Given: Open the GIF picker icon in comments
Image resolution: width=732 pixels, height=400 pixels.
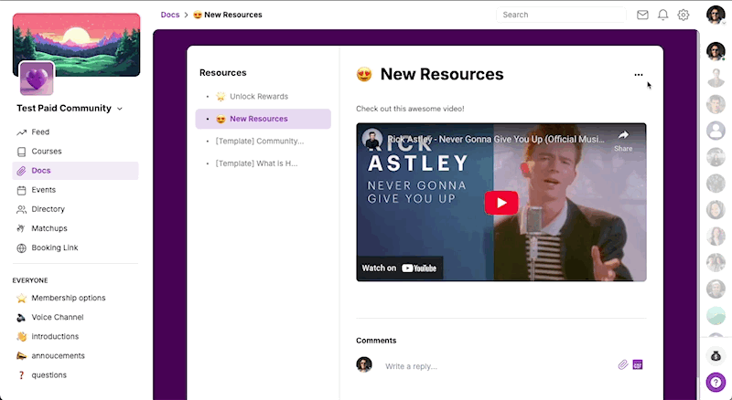Looking at the screenshot, I should [638, 364].
